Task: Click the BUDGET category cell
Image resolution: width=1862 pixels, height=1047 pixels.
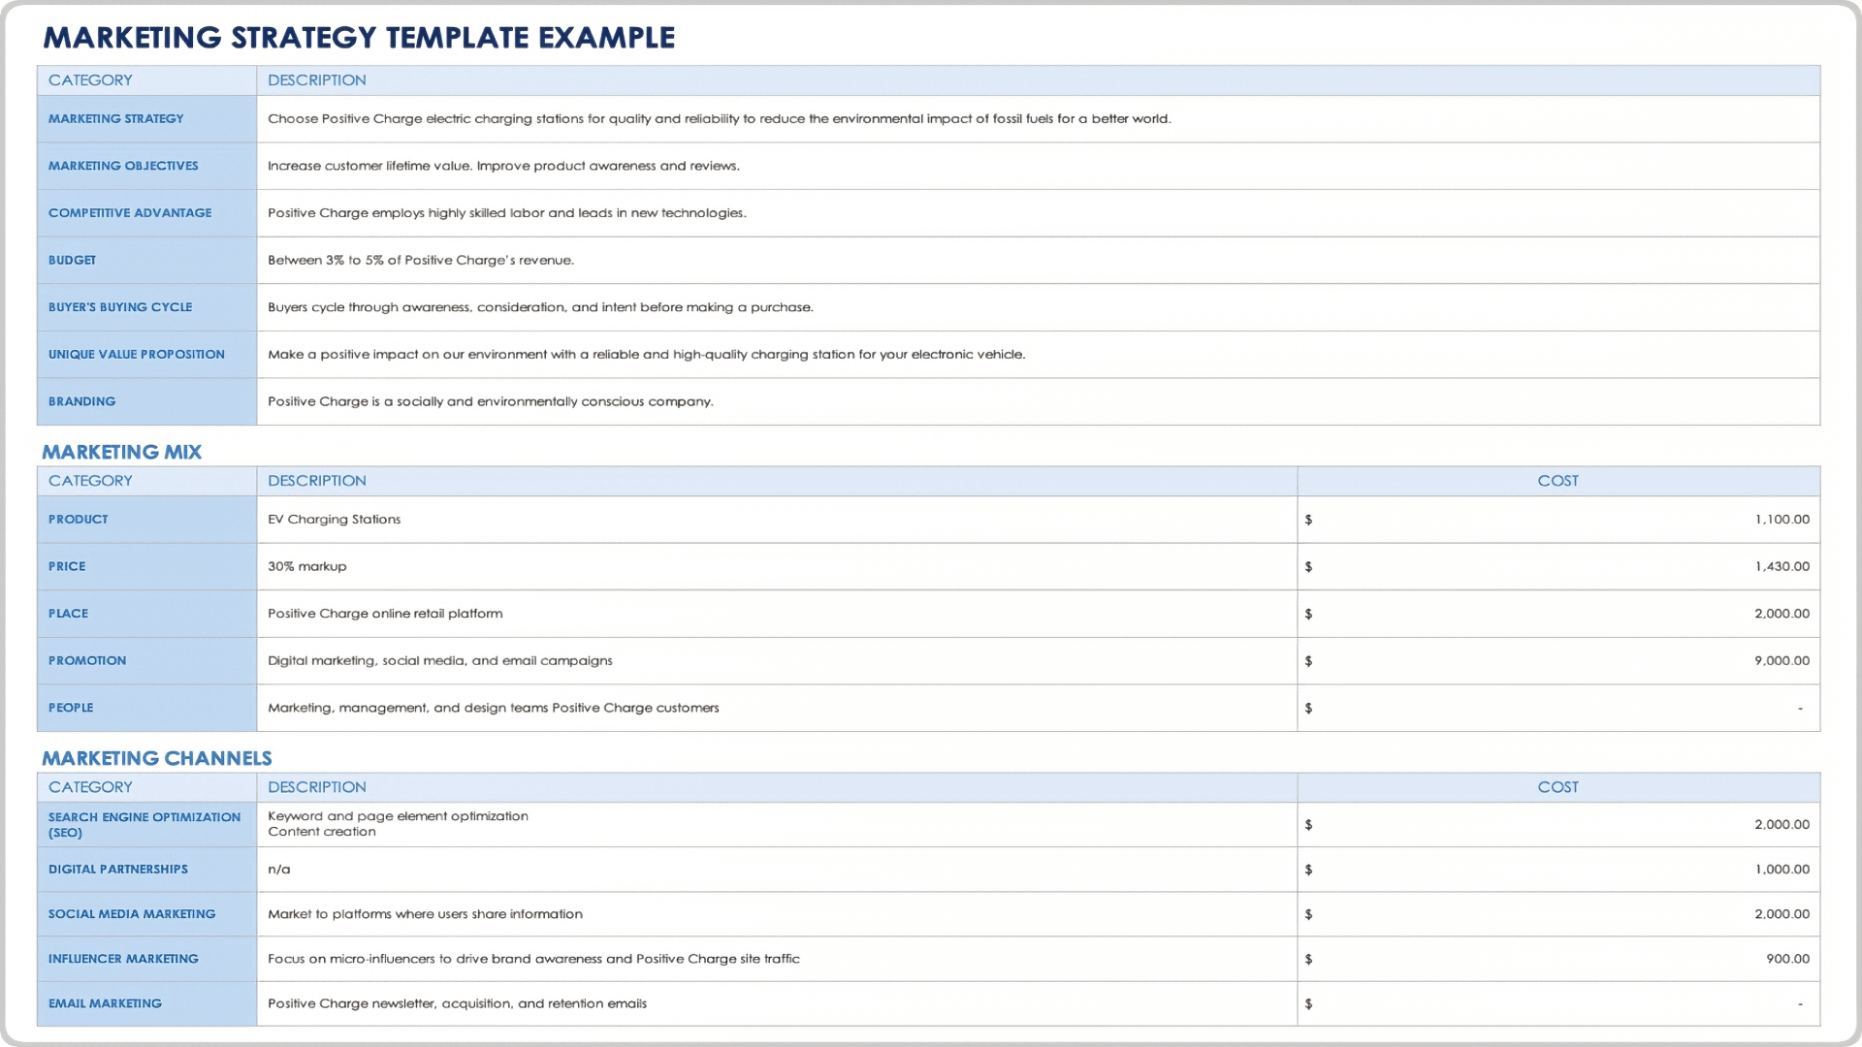Action: tap(146, 260)
